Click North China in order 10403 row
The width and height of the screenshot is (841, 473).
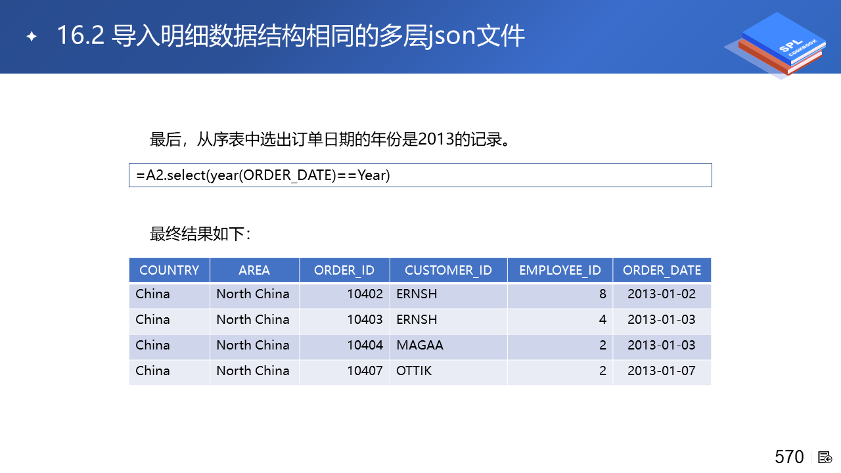click(253, 319)
